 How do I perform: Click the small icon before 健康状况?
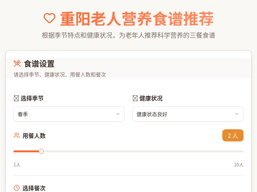[x=135, y=98]
